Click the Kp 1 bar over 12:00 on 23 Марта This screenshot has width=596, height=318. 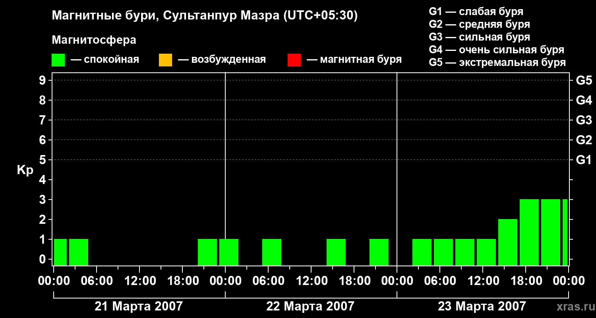486,252
